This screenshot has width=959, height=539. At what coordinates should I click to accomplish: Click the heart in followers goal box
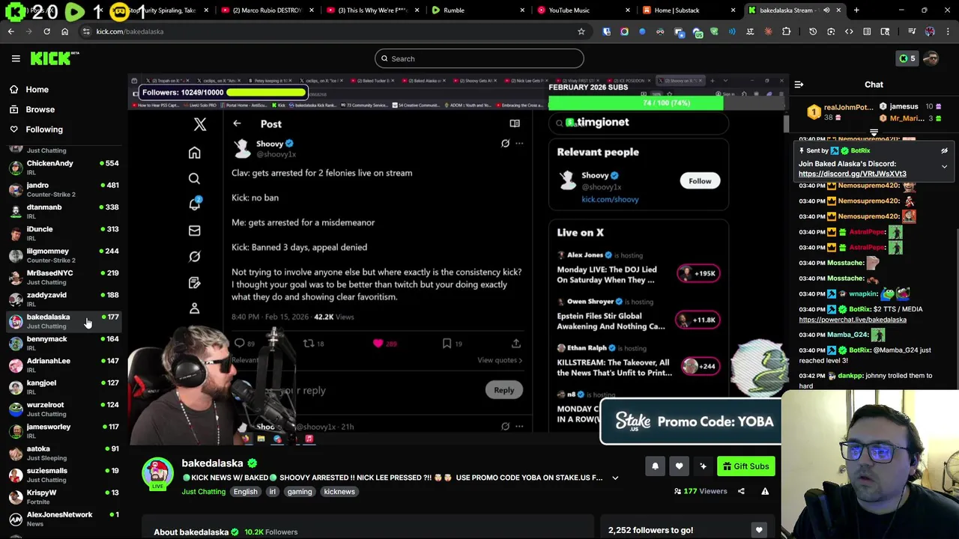[x=759, y=530]
